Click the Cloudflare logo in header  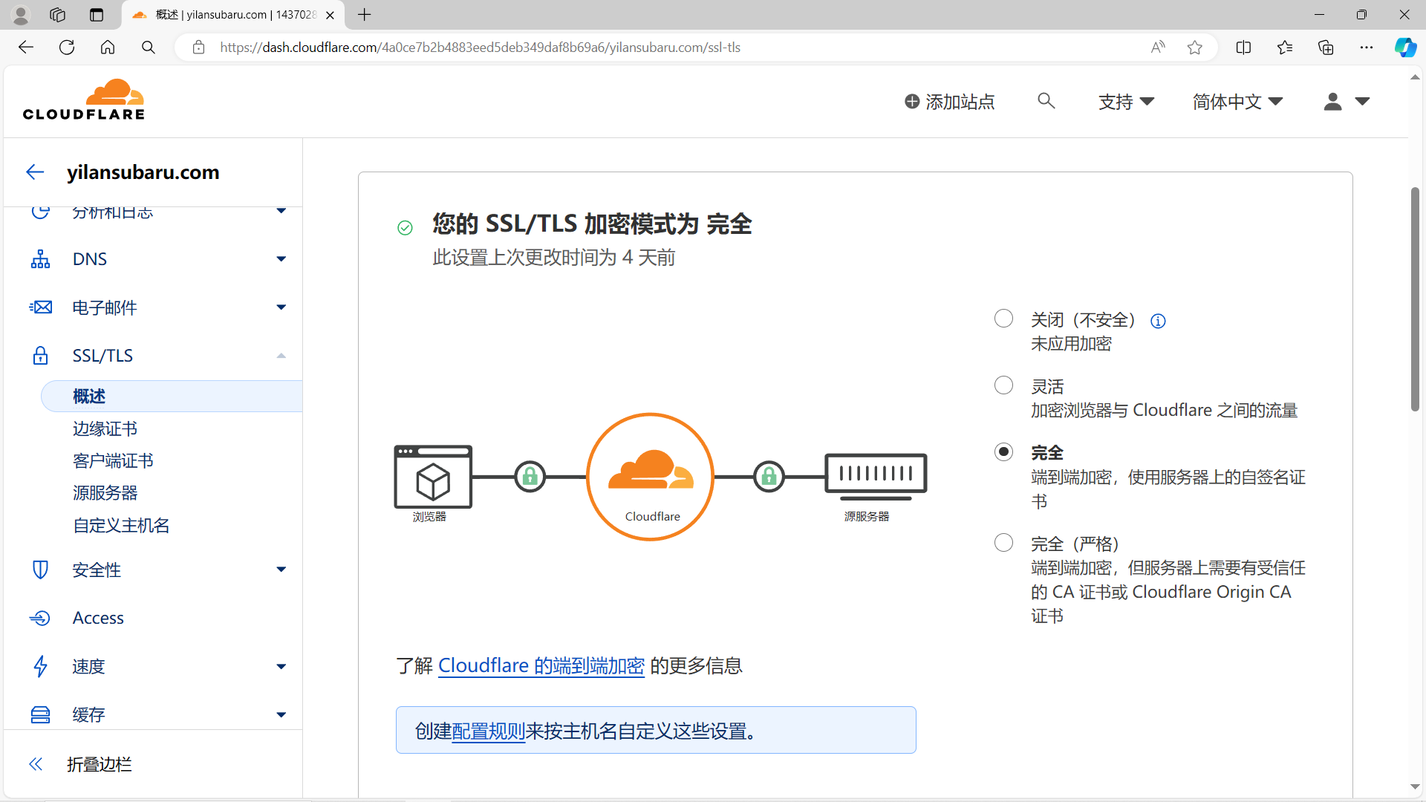(x=84, y=100)
